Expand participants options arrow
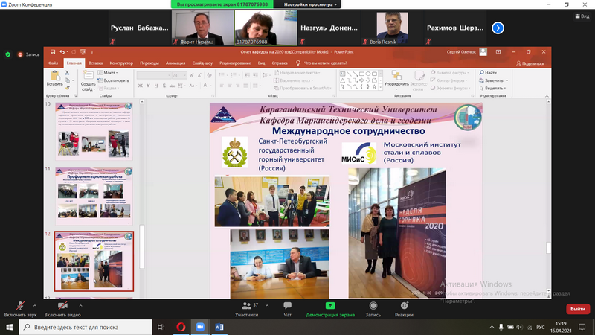Viewport: 595px width, 335px height. pyautogui.click(x=267, y=306)
